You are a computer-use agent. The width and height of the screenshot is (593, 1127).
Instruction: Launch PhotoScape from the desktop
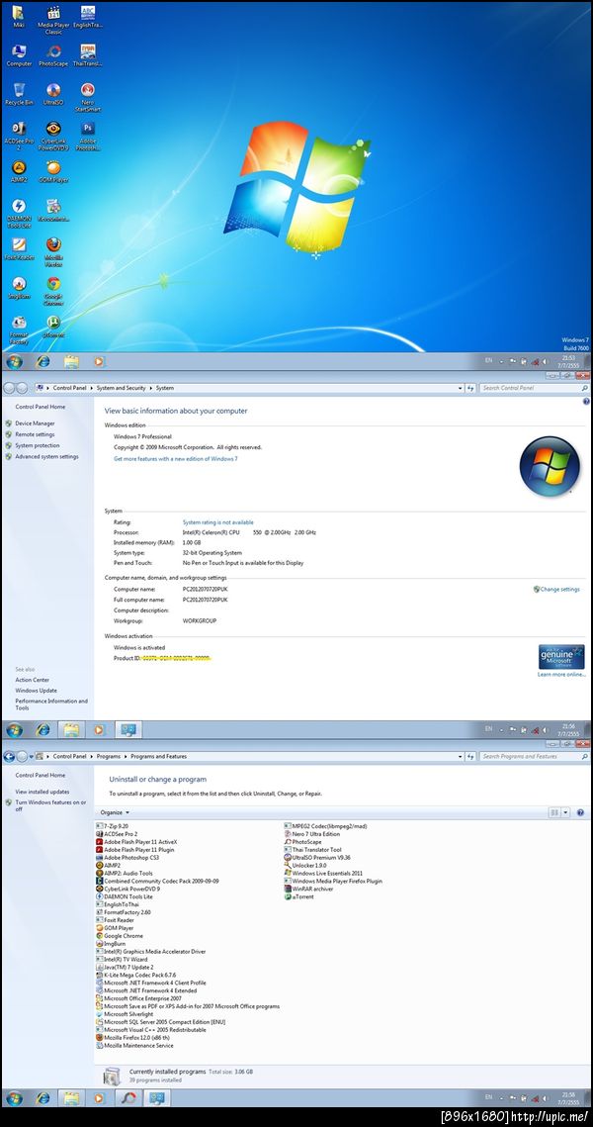tap(53, 56)
